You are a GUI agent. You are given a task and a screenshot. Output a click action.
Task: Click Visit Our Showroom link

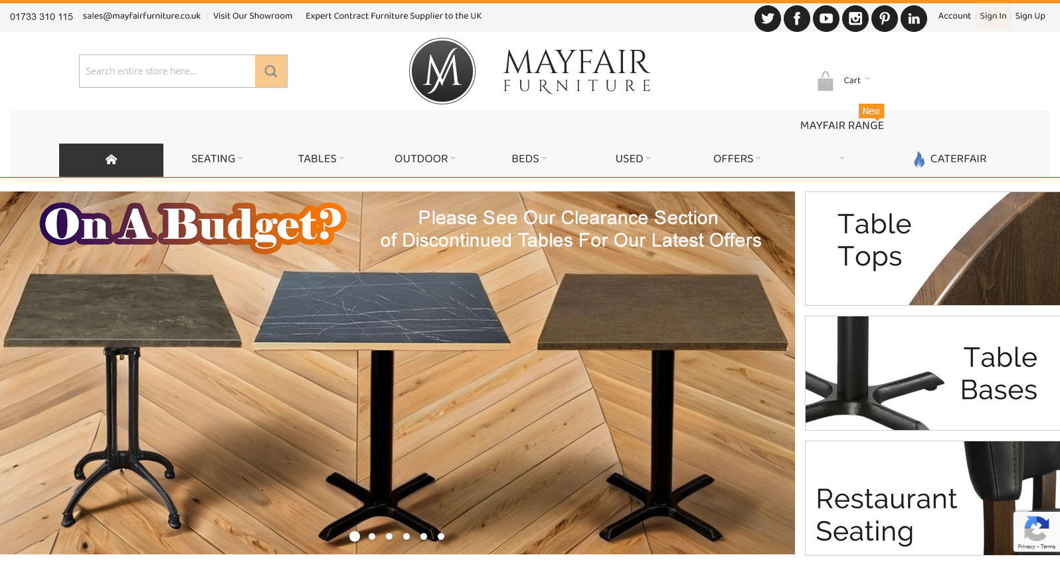[252, 16]
